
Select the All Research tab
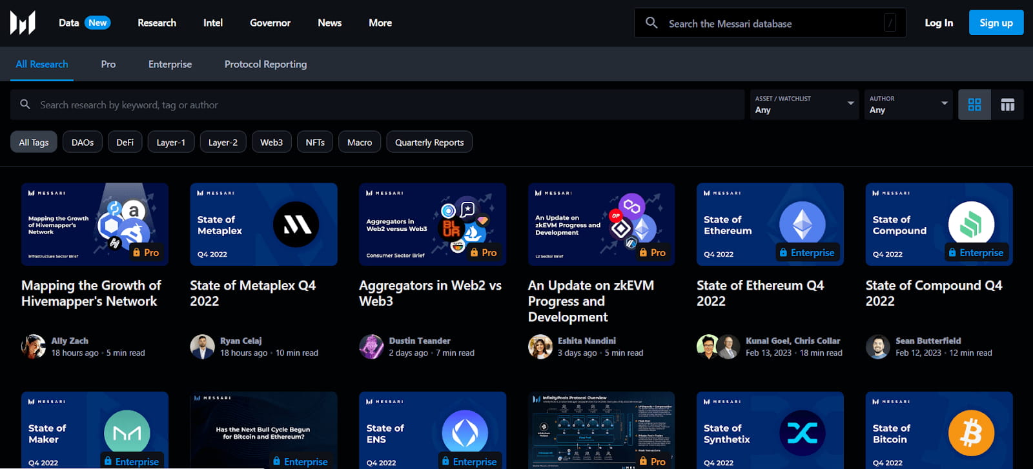coord(42,64)
